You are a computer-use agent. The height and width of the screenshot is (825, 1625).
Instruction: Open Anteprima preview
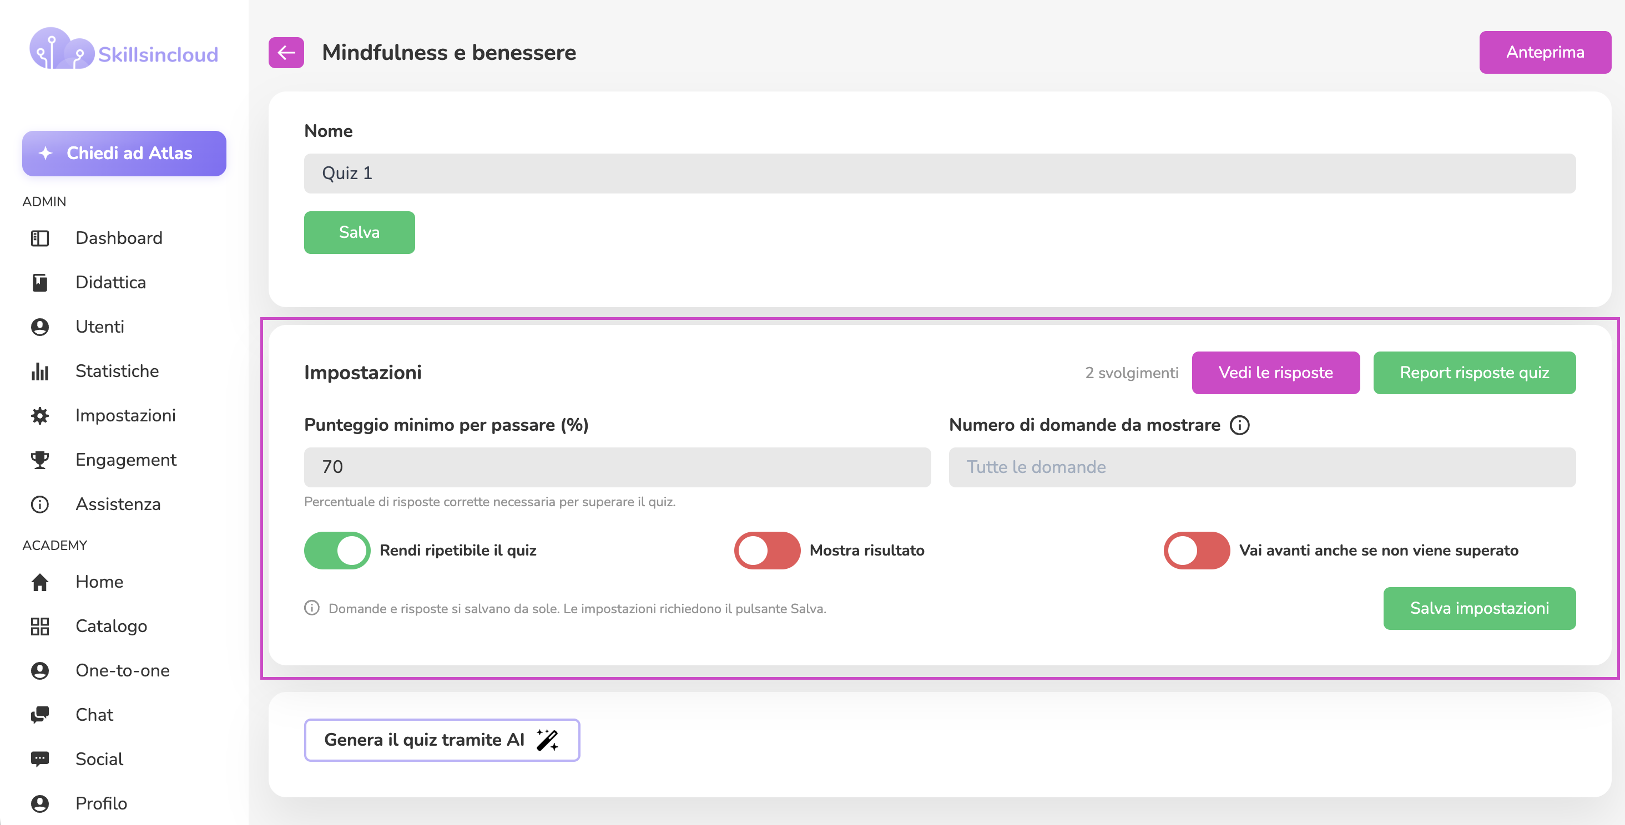tap(1545, 52)
